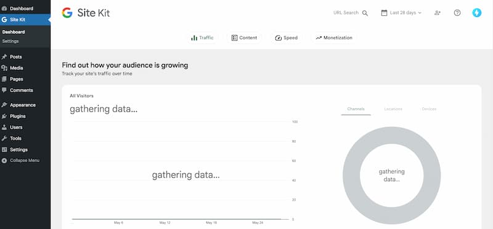This screenshot has width=493, height=229.
Task: Open Site Kit Settings submenu link
Action: (10, 41)
